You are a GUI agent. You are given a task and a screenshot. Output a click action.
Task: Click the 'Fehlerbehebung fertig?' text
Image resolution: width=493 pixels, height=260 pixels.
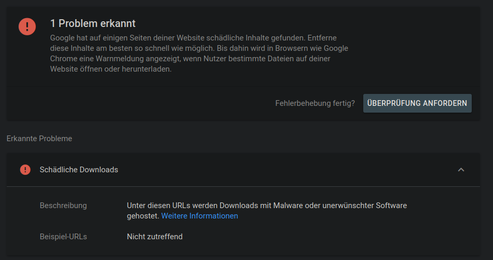[315, 103]
